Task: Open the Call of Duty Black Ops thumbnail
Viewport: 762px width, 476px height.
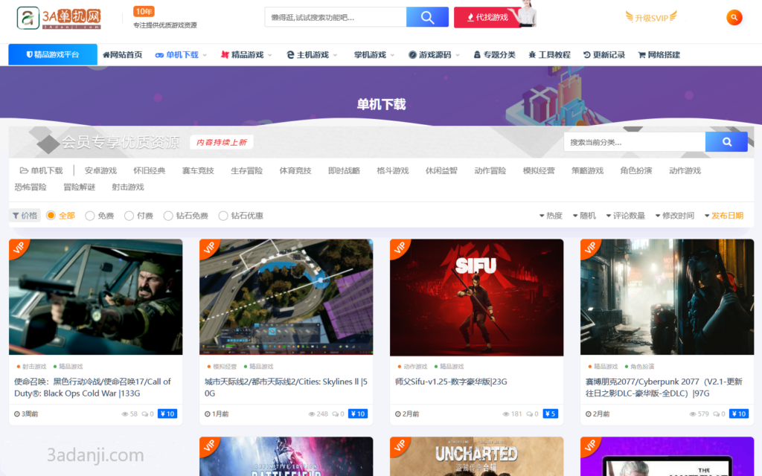Action: pos(96,297)
